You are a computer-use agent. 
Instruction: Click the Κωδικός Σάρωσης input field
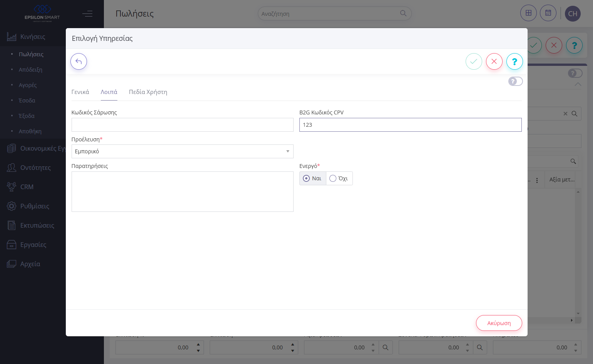(x=182, y=125)
